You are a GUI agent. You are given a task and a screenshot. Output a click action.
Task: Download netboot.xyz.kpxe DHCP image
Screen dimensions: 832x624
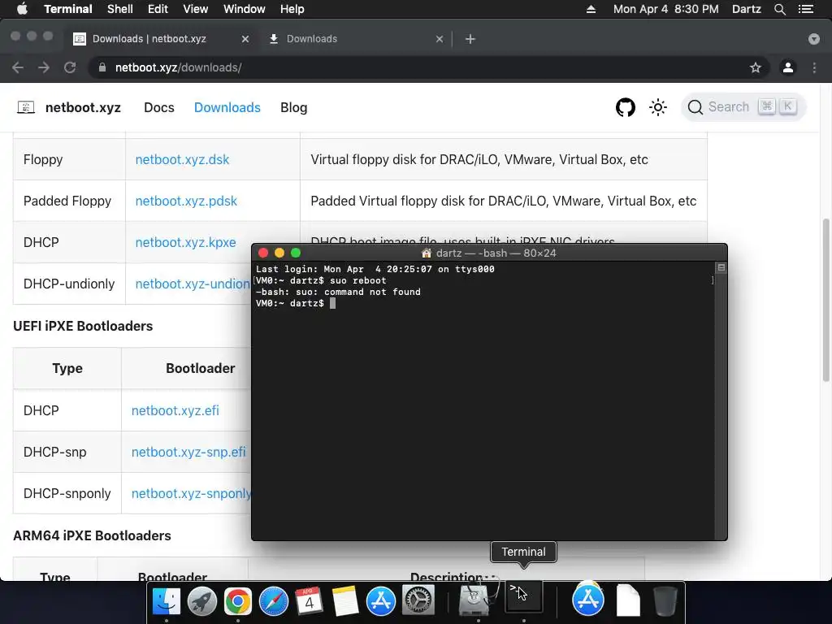pyautogui.click(x=185, y=242)
